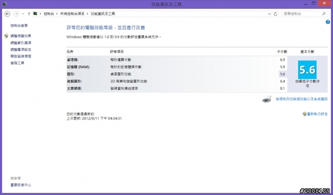The image size is (333, 195).
Task: Open 進階工具 sidebar link
Action: (x=17, y=63)
